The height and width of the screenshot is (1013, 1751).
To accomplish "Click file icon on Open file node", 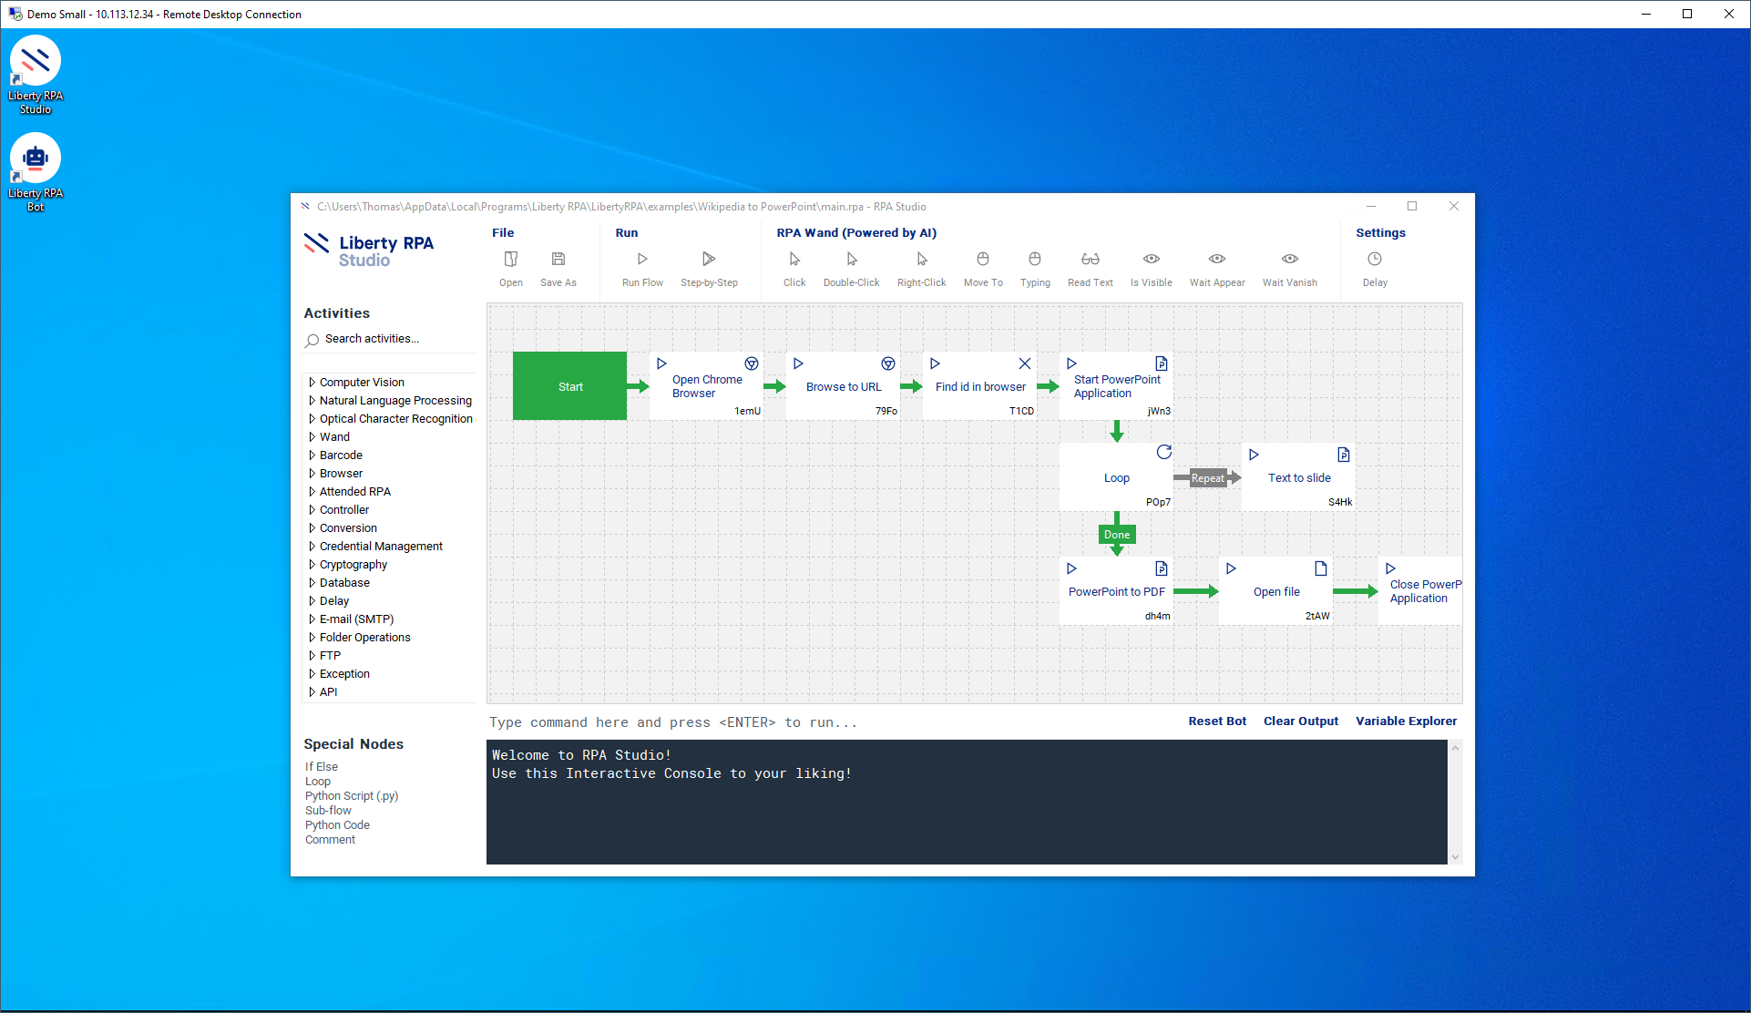I will [x=1321, y=568].
